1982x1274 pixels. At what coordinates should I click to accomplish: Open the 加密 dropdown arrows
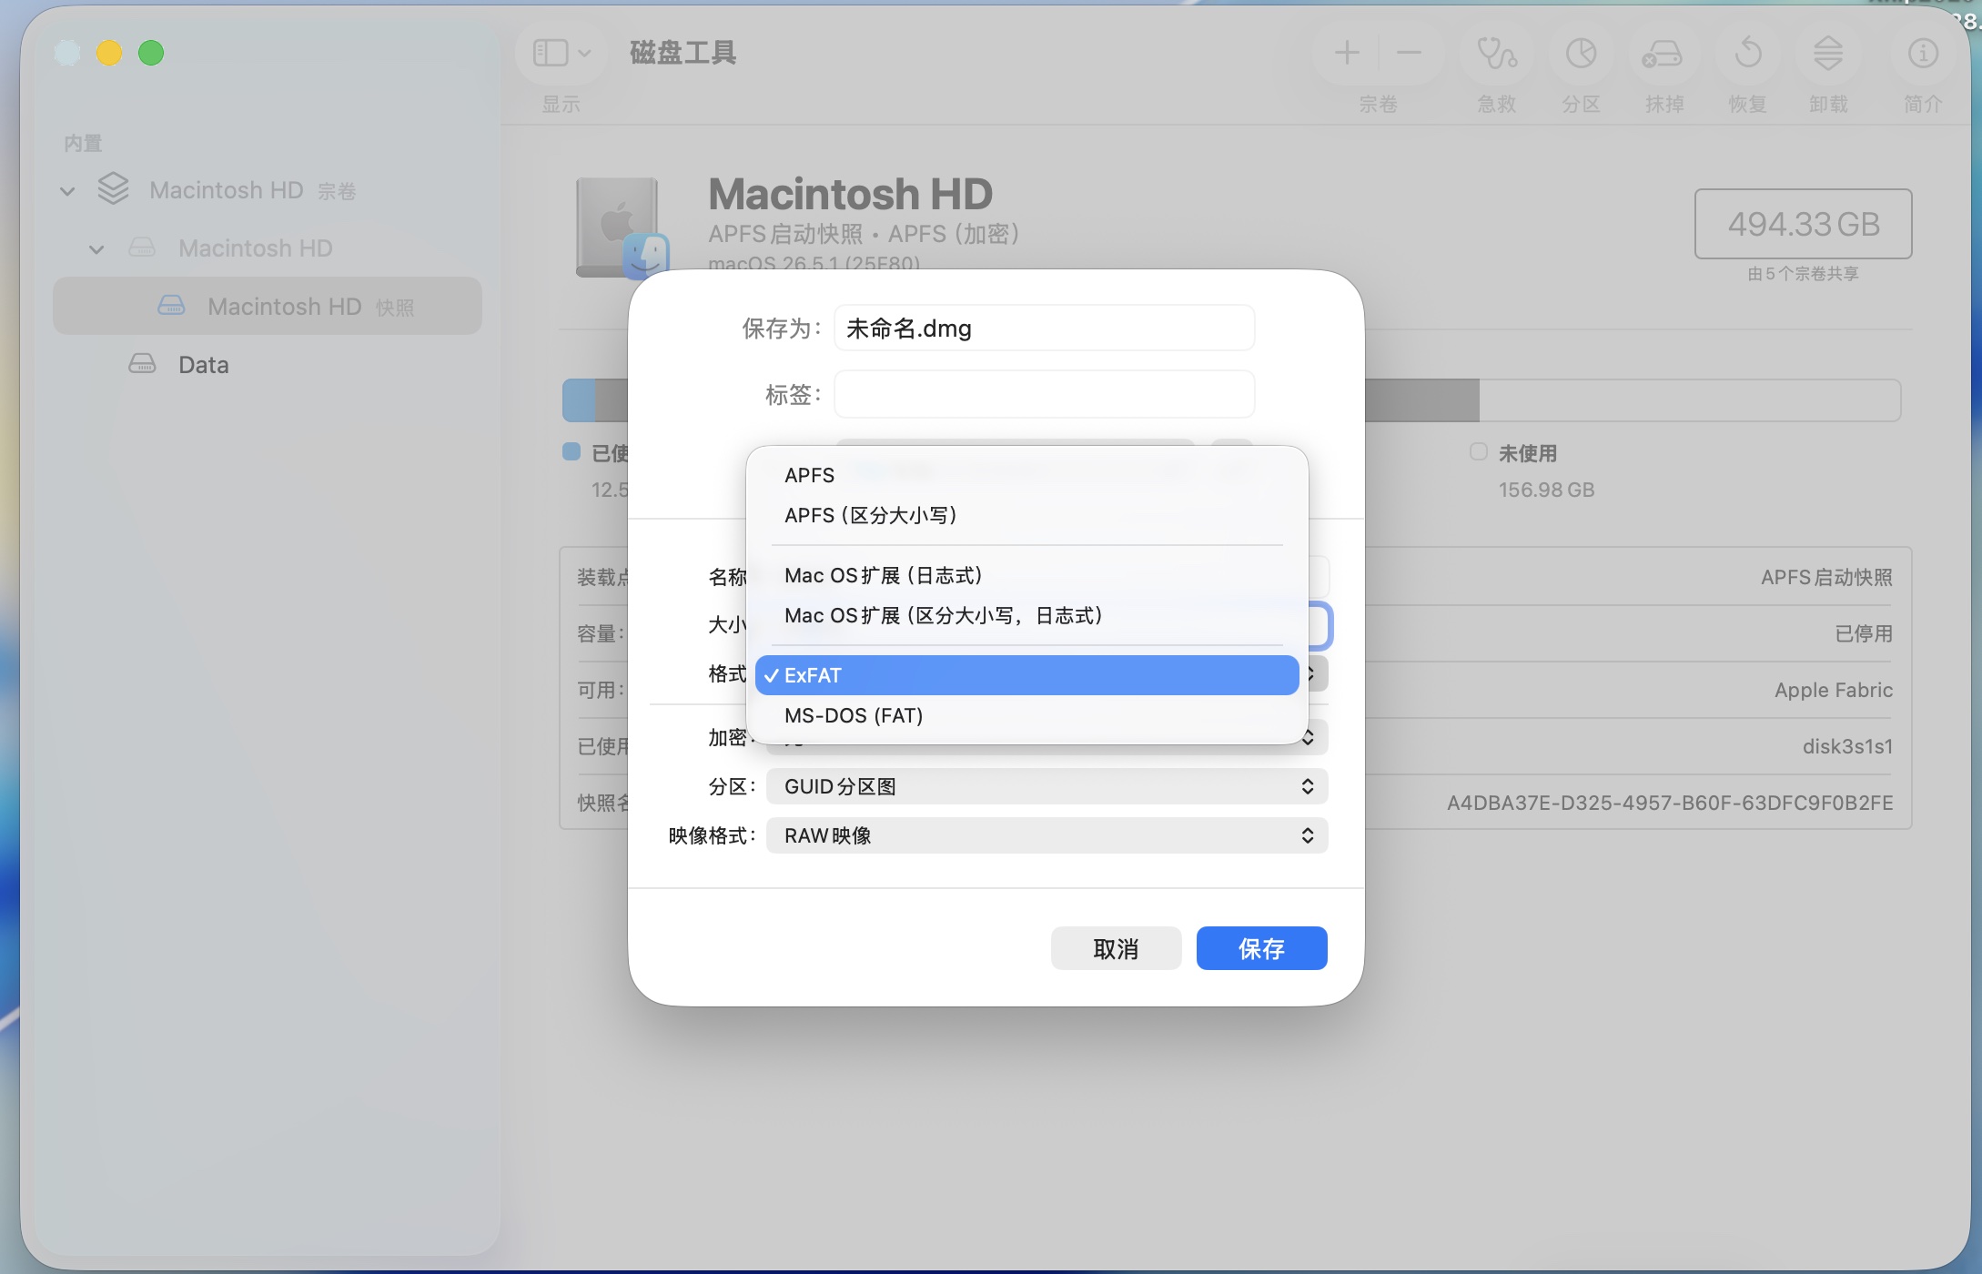click(x=1309, y=737)
